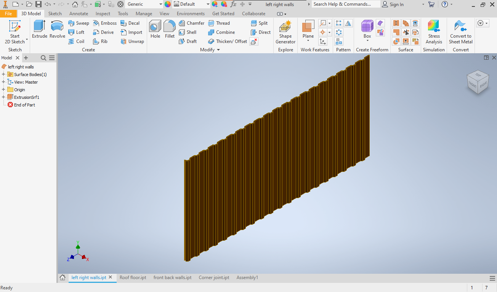The width and height of the screenshot is (497, 292).
Task: Select the Draft tool
Action: (188, 41)
